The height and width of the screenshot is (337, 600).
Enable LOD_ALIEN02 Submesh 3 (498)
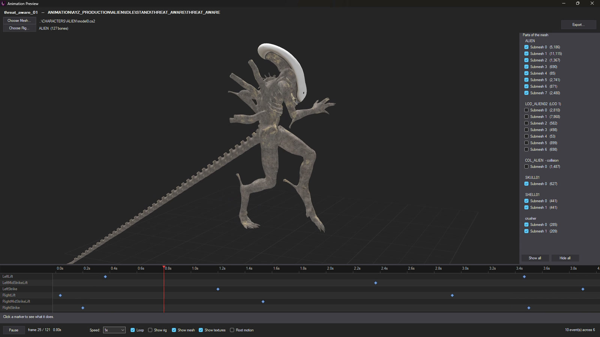coord(526,130)
